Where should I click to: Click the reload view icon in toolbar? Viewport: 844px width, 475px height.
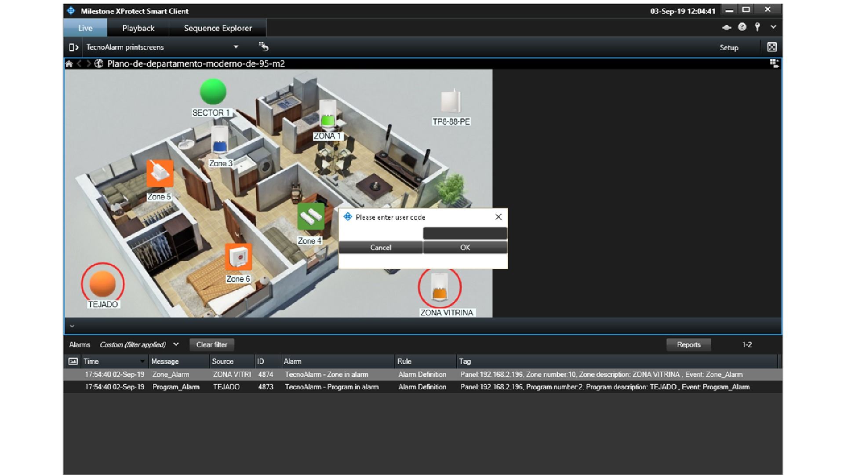pyautogui.click(x=263, y=47)
